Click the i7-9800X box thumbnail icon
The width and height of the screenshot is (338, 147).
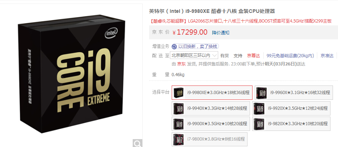(x=178, y=139)
